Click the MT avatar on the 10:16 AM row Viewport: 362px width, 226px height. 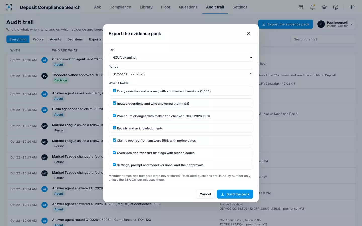pos(44,142)
